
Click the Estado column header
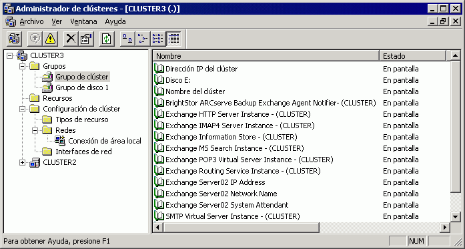click(412, 56)
